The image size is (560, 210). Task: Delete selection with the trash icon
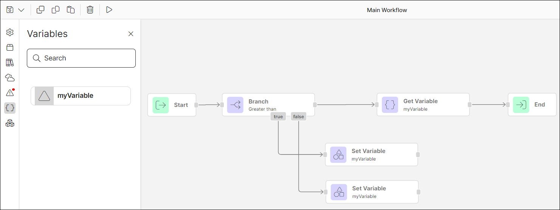[90, 10]
